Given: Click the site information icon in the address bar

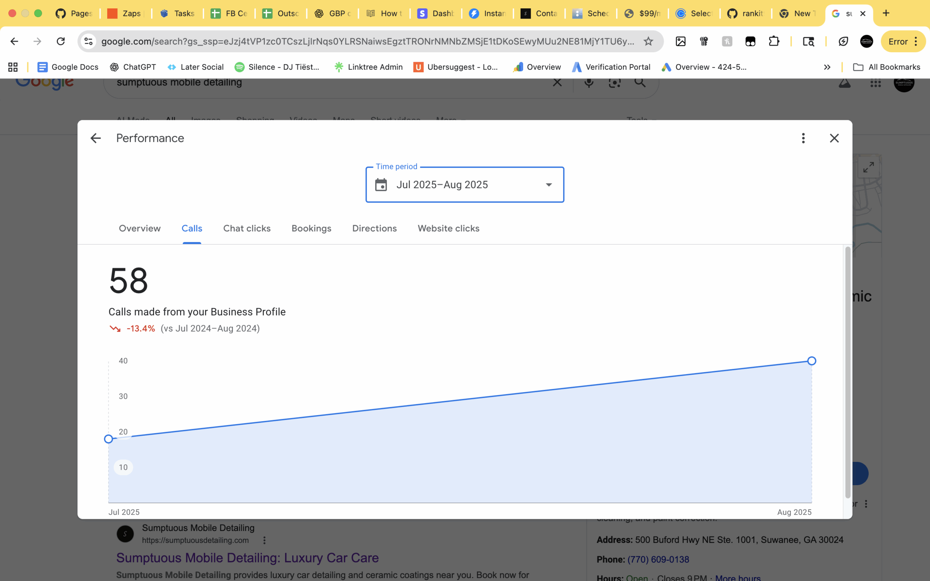Looking at the screenshot, I should tap(89, 41).
